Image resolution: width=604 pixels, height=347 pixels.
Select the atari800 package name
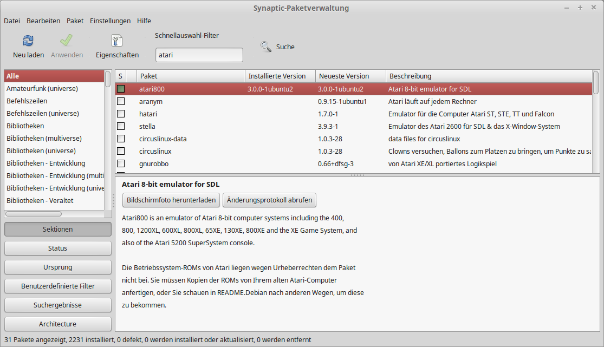pos(152,89)
